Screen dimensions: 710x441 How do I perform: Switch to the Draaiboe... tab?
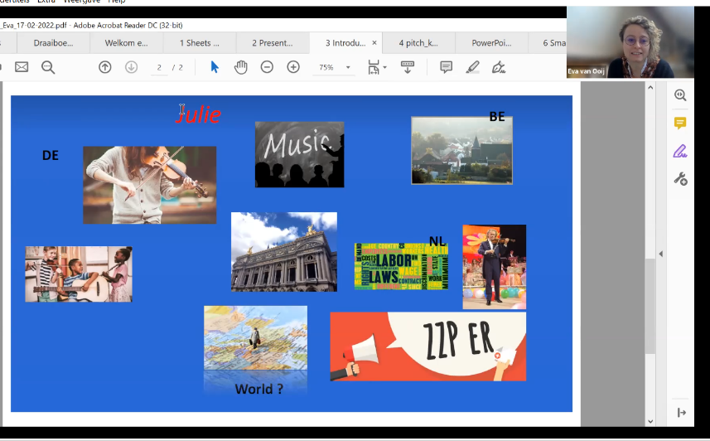pyautogui.click(x=53, y=43)
